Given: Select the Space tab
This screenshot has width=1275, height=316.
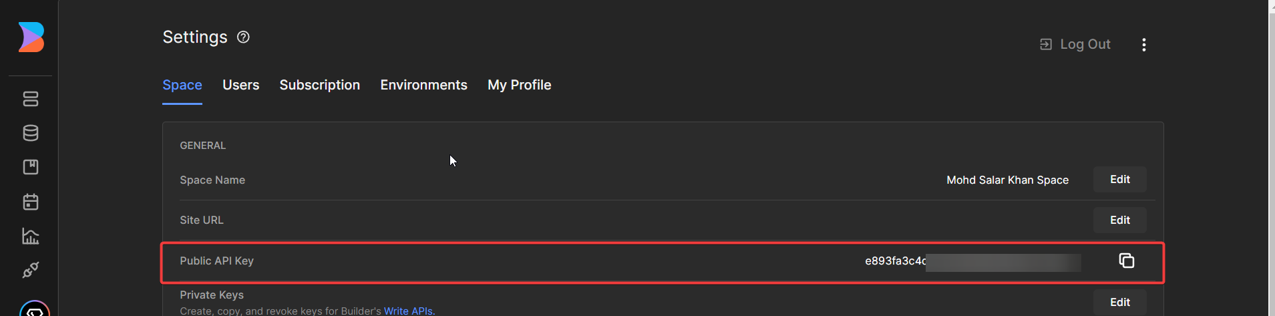Looking at the screenshot, I should (182, 85).
